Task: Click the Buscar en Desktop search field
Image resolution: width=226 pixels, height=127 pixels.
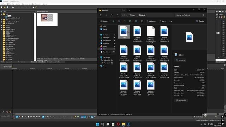Action: pyautogui.click(x=190, y=15)
